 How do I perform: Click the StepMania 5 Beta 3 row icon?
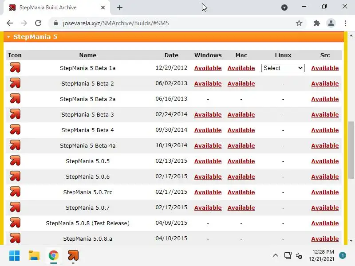[x=15, y=114]
